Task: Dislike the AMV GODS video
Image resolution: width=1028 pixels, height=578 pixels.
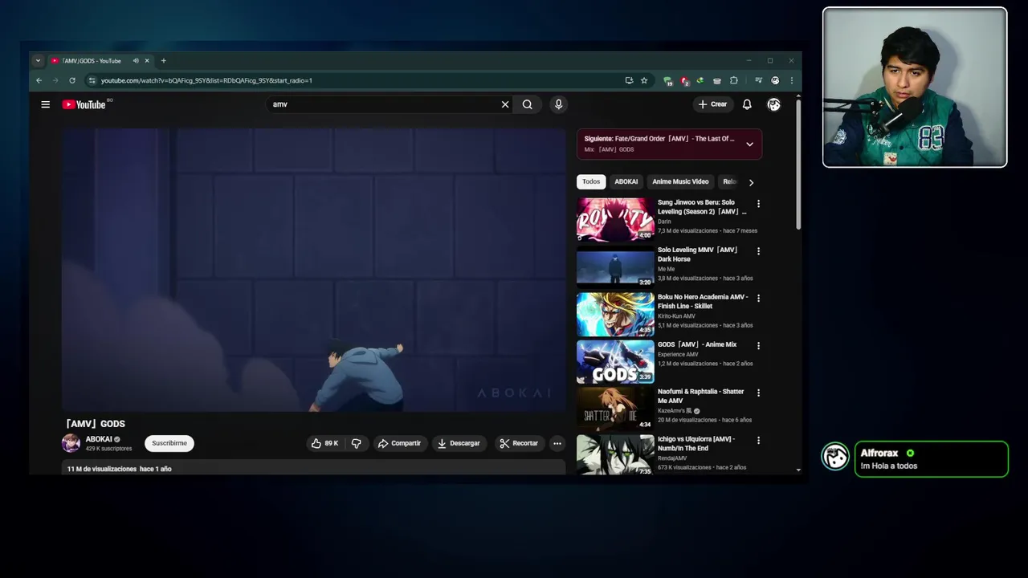Action: click(357, 443)
